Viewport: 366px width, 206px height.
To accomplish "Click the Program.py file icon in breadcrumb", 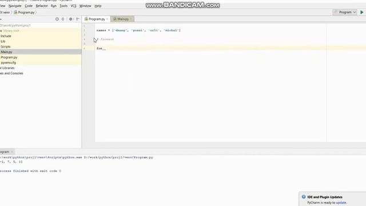I will [15, 13].
